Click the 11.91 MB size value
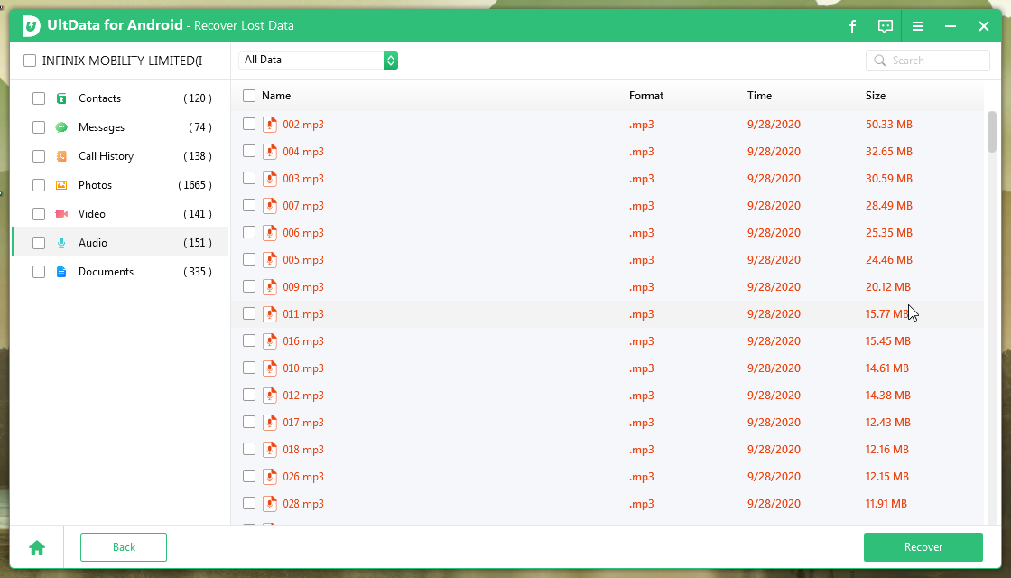 (886, 504)
